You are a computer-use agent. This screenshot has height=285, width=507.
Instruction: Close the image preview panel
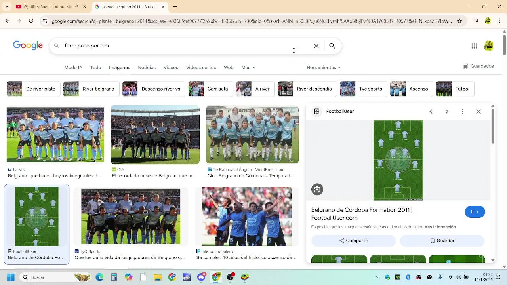pyautogui.click(x=478, y=112)
